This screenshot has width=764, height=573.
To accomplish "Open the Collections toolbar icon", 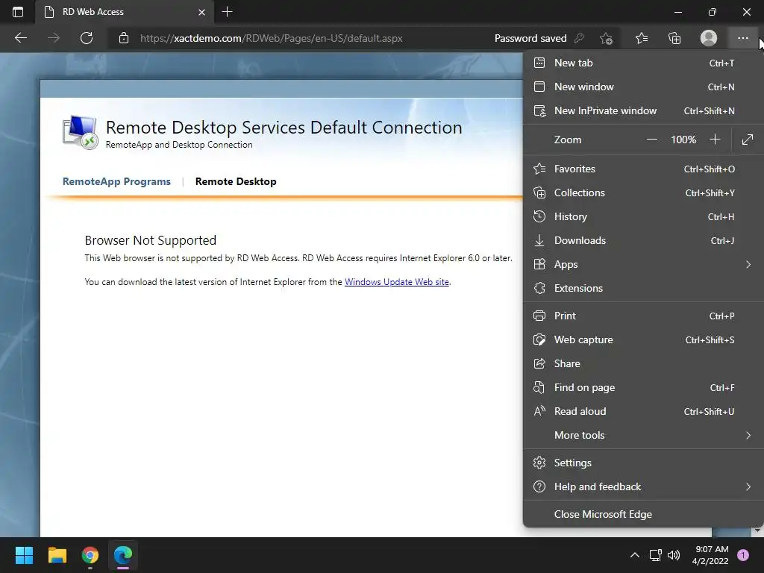I will [x=674, y=38].
